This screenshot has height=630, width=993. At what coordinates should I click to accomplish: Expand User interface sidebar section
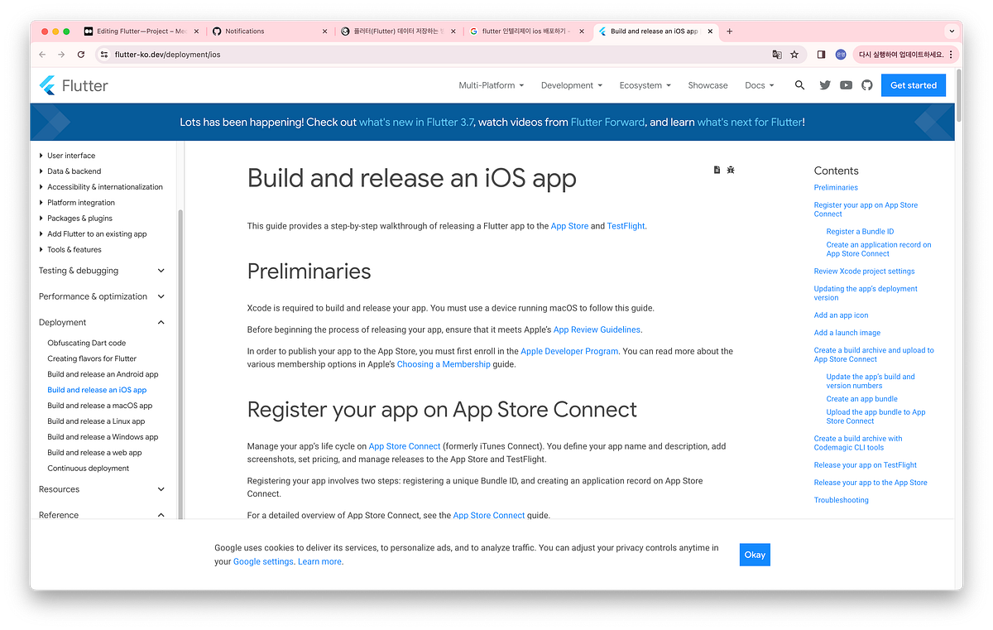point(67,156)
